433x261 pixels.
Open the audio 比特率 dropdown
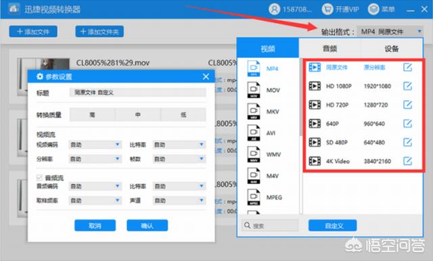tap(179, 186)
